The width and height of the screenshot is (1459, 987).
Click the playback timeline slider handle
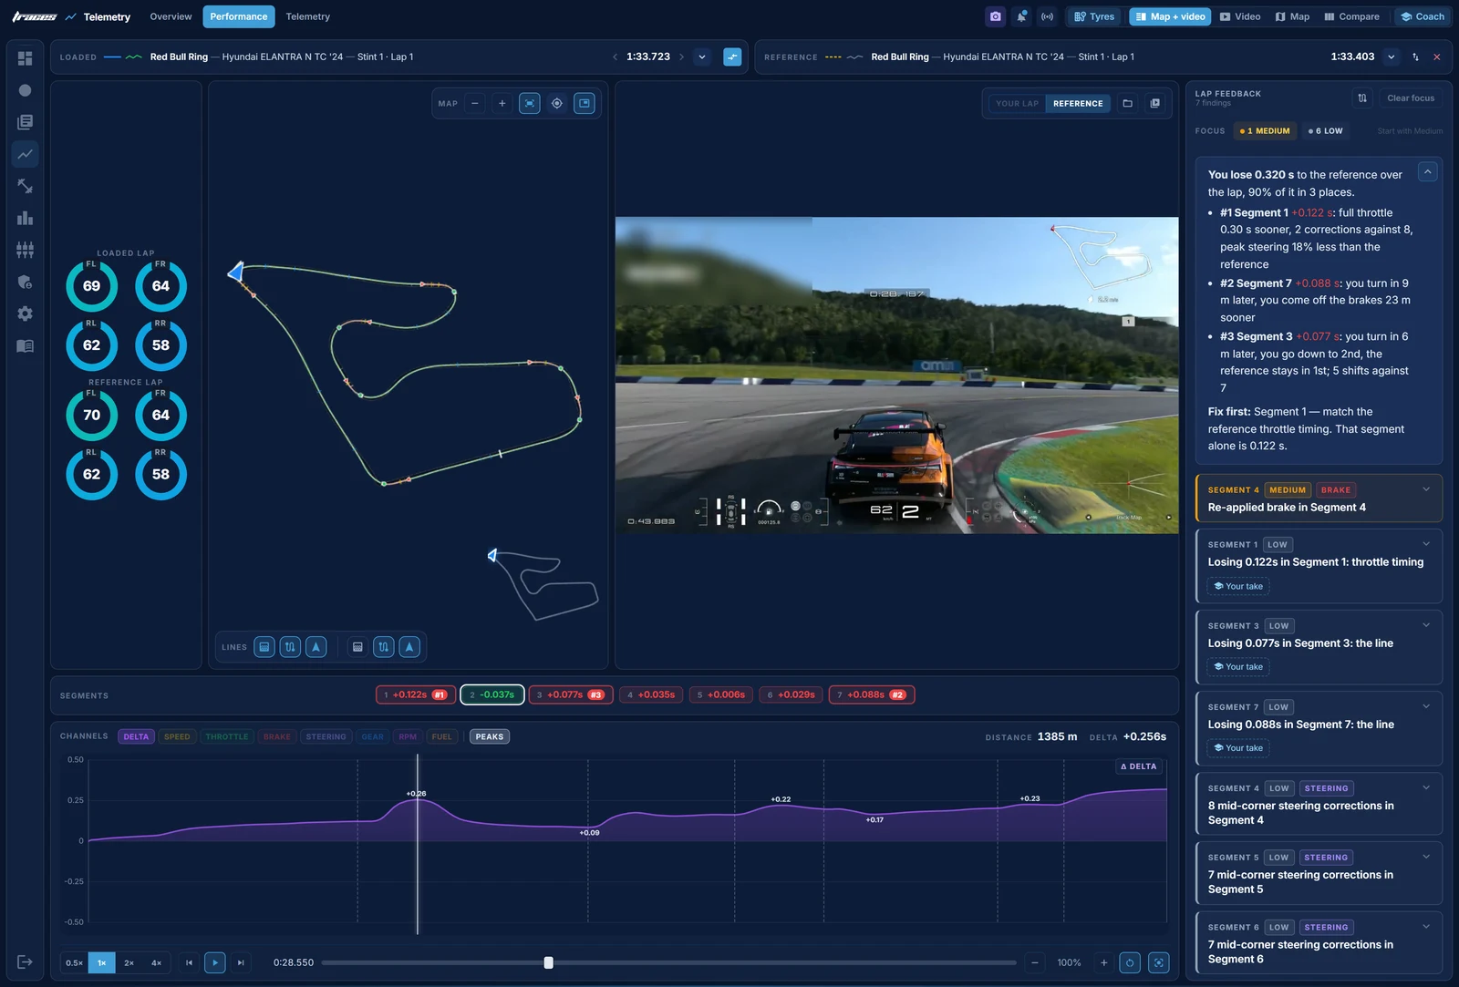tap(548, 962)
